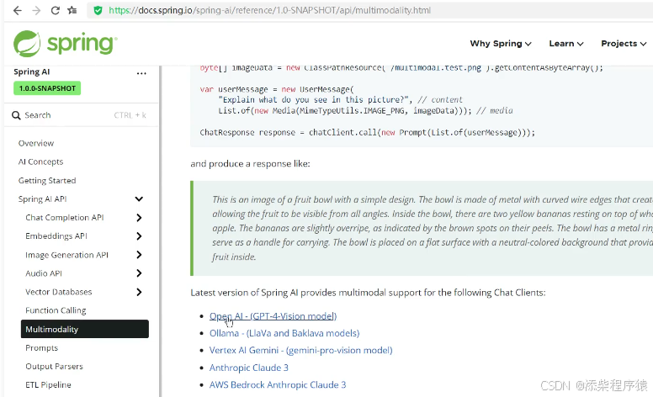Go forward with the browser forward arrow
The width and height of the screenshot is (653, 397).
[x=36, y=10]
